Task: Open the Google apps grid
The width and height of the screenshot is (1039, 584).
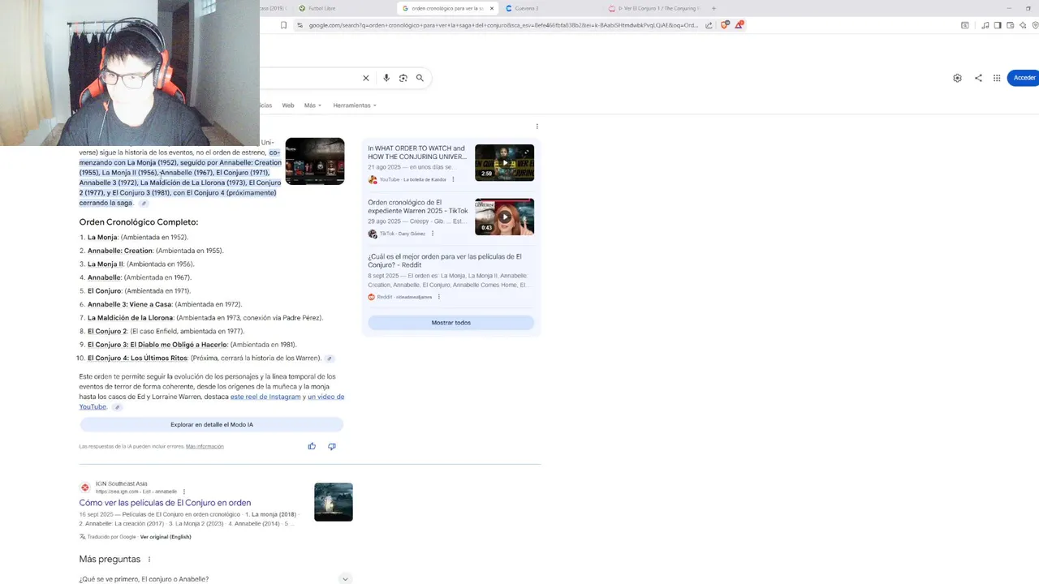Action: [997, 78]
